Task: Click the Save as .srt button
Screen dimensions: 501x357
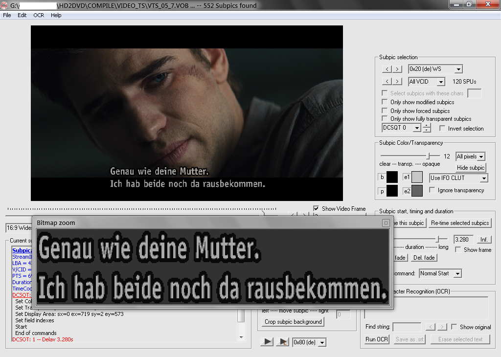Action: tap(410, 339)
